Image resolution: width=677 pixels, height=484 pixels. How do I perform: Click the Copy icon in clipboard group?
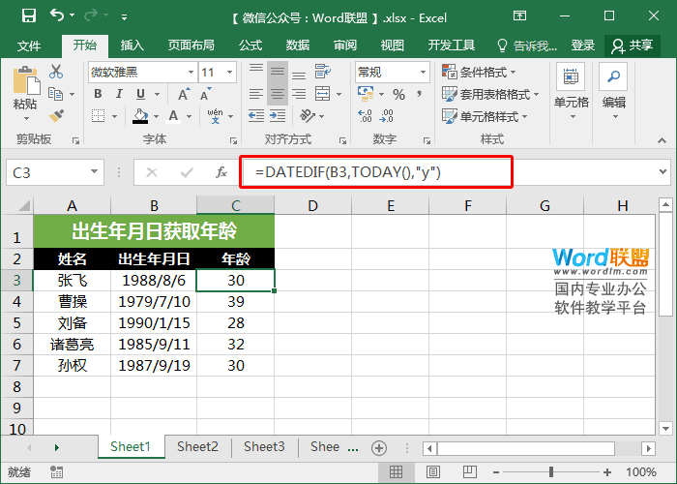(x=56, y=94)
